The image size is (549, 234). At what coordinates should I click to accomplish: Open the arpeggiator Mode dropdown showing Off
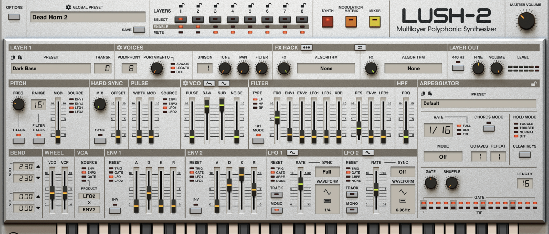443,156
